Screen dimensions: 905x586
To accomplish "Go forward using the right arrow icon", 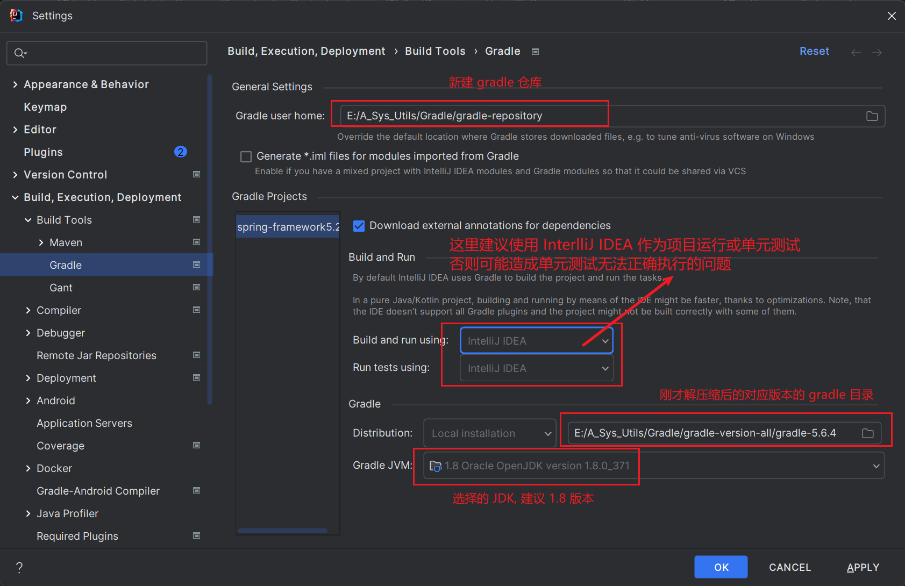I will pyautogui.click(x=877, y=52).
